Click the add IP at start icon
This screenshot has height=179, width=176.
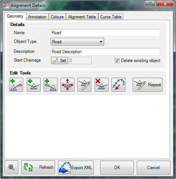coord(51,85)
